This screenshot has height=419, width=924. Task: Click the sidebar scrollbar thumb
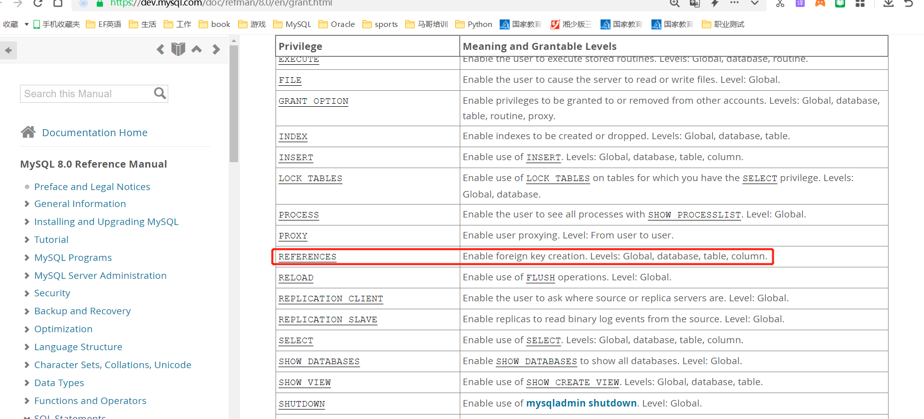(x=234, y=103)
